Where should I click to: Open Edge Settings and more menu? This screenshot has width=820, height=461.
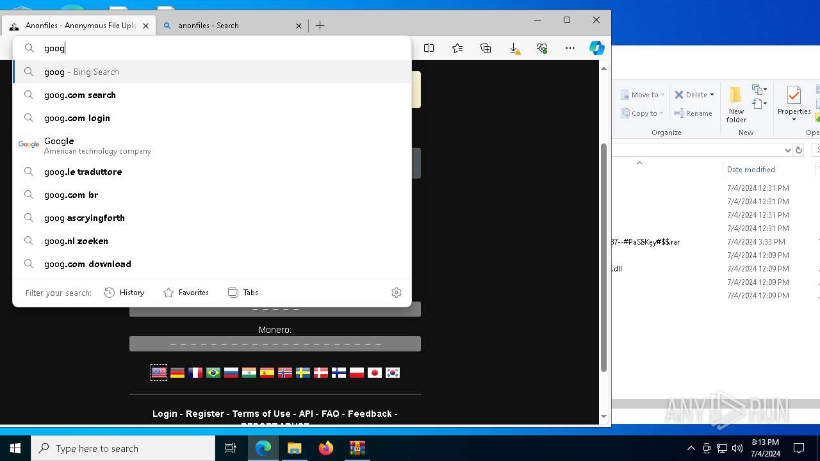570,48
